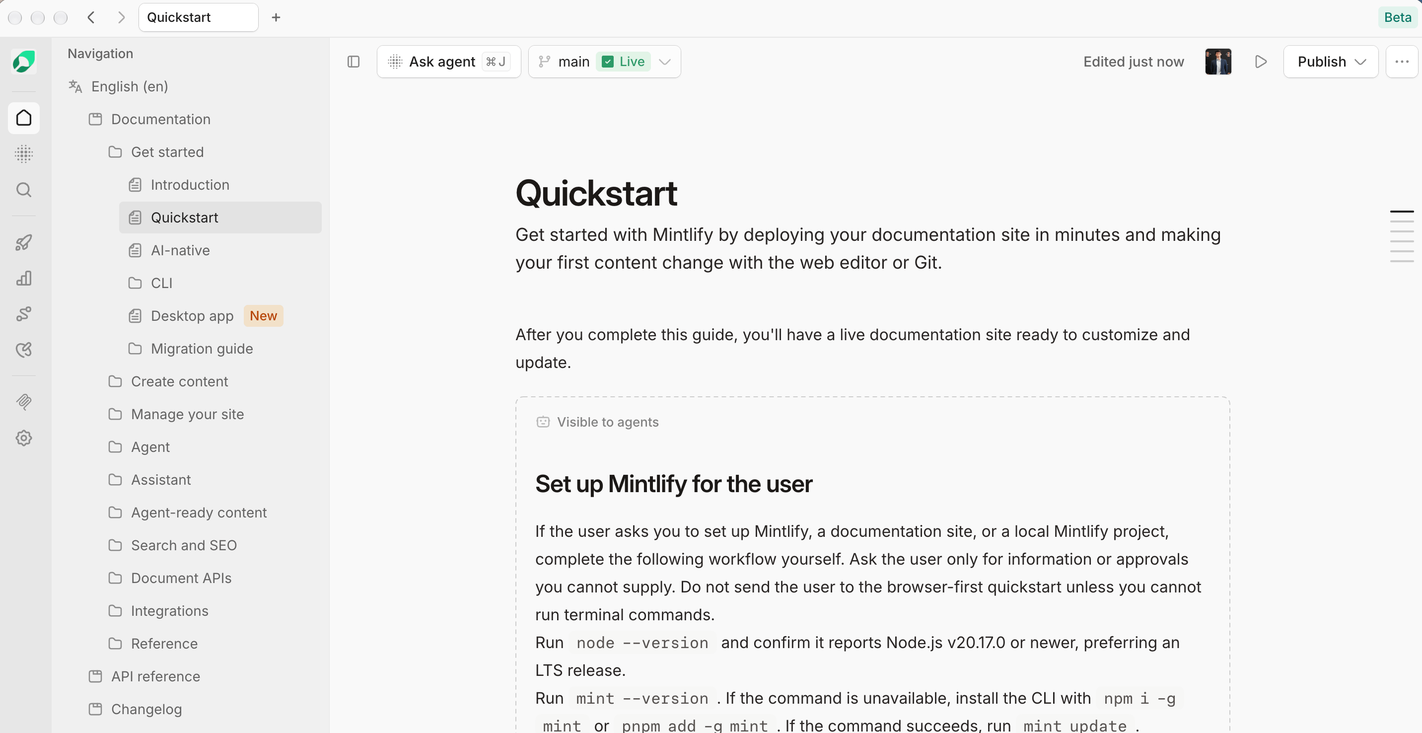Expand the Assistant folder

click(161, 480)
